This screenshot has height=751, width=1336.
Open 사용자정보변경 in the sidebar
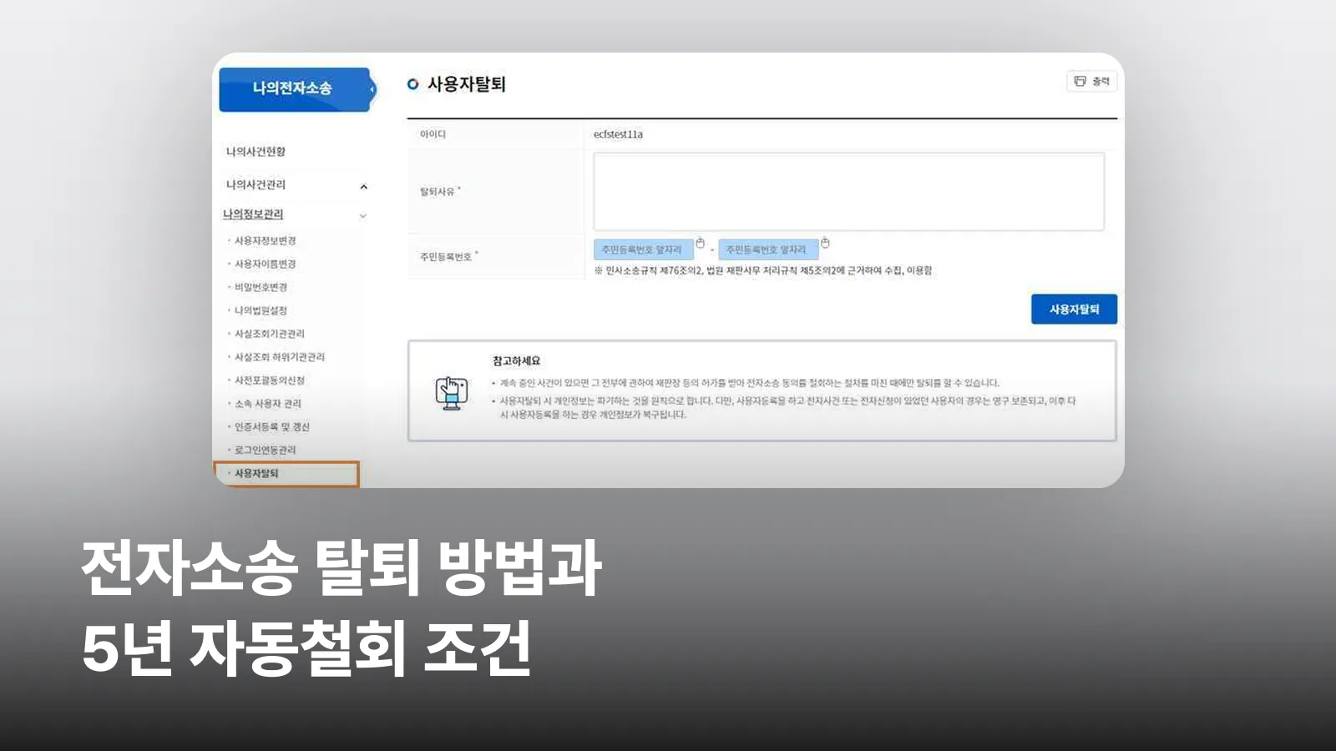(265, 240)
